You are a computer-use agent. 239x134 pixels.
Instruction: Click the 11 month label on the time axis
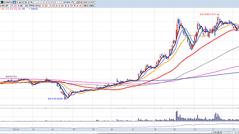214,130
